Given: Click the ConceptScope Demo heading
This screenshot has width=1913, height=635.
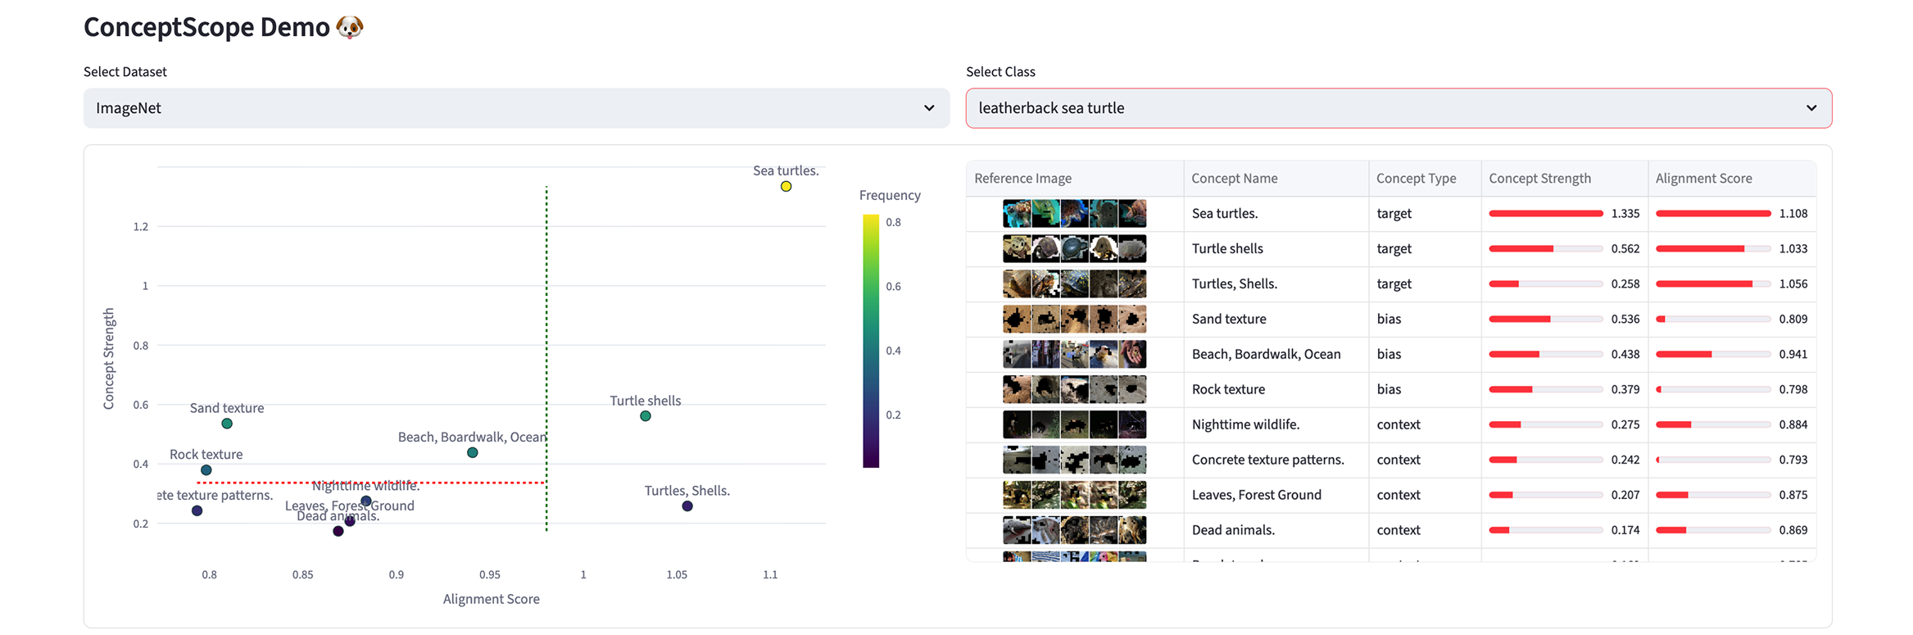Looking at the screenshot, I should (x=223, y=27).
